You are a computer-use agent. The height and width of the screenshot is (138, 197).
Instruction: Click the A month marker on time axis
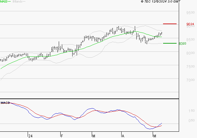pyautogui.click(x=123, y=136)
